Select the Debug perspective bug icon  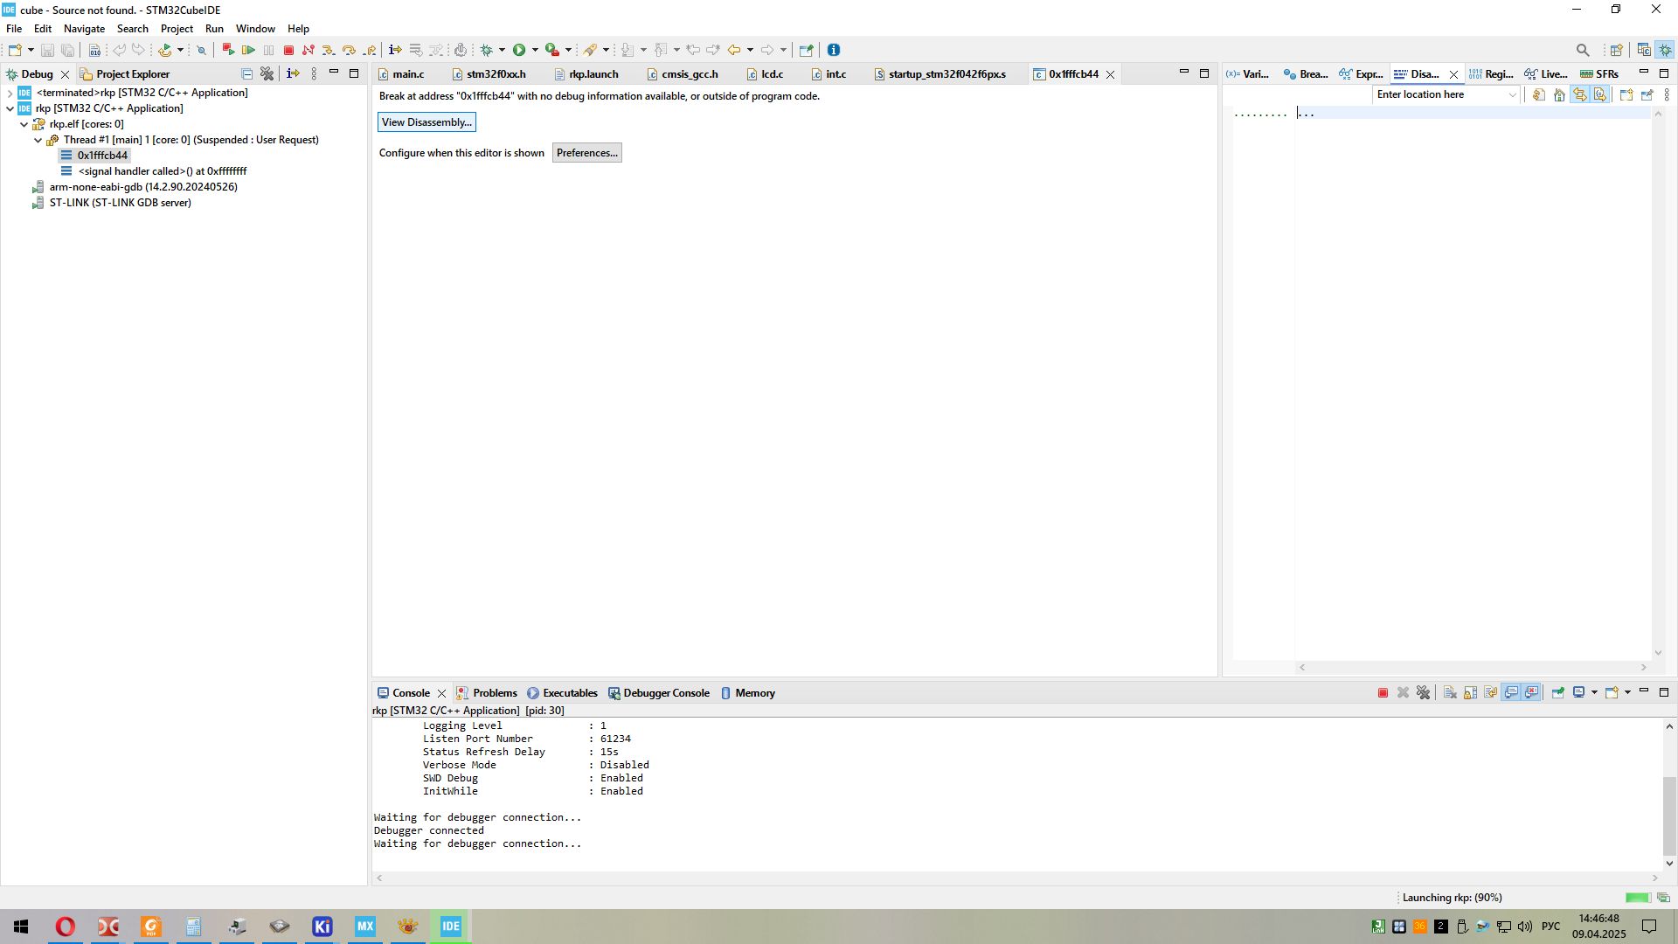tap(1666, 50)
